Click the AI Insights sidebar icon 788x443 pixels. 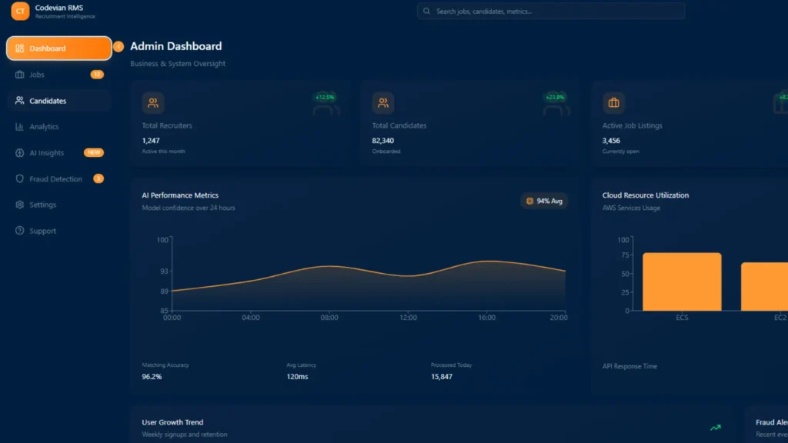tap(18, 152)
